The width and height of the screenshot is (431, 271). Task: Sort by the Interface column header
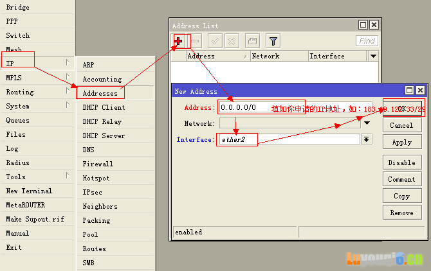[x=338, y=56]
